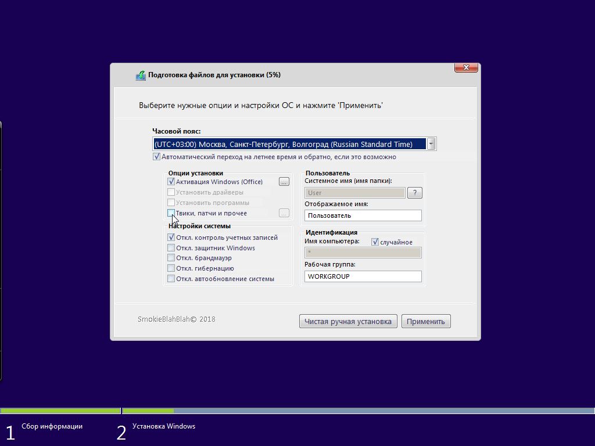This screenshot has width=595, height=446.
Task: Open the ellipsis button for Твики, патчи
Action: point(284,213)
